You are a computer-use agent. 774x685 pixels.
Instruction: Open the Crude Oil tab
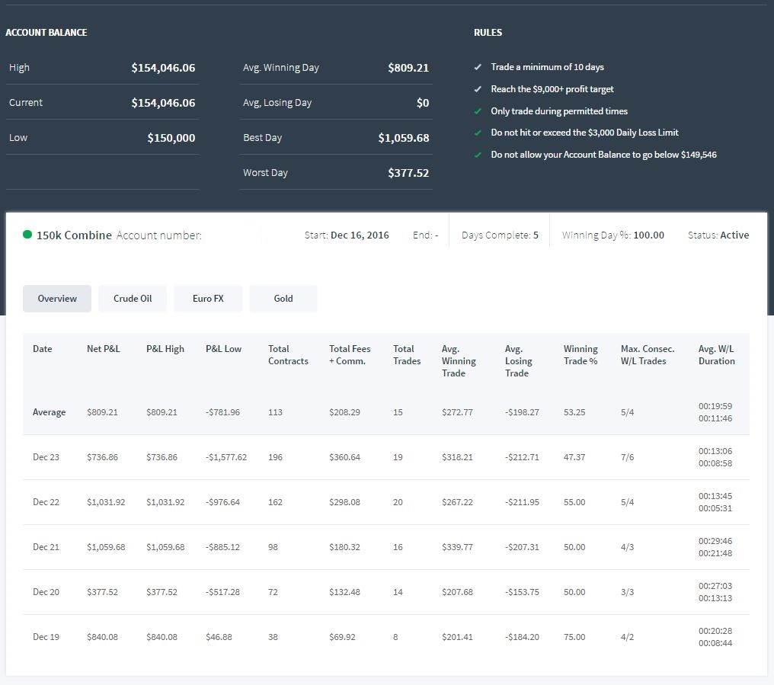(133, 298)
